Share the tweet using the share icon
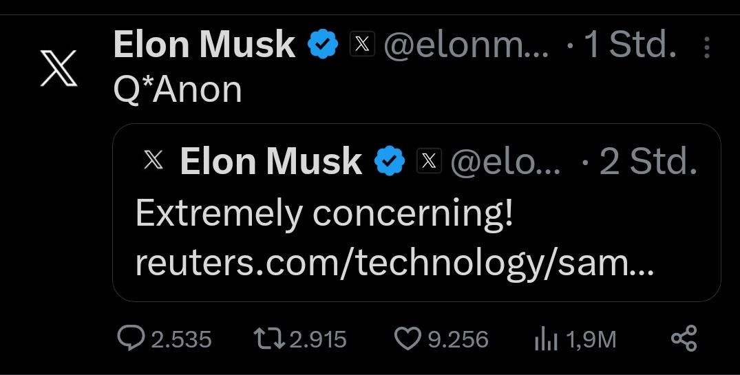 (x=684, y=339)
